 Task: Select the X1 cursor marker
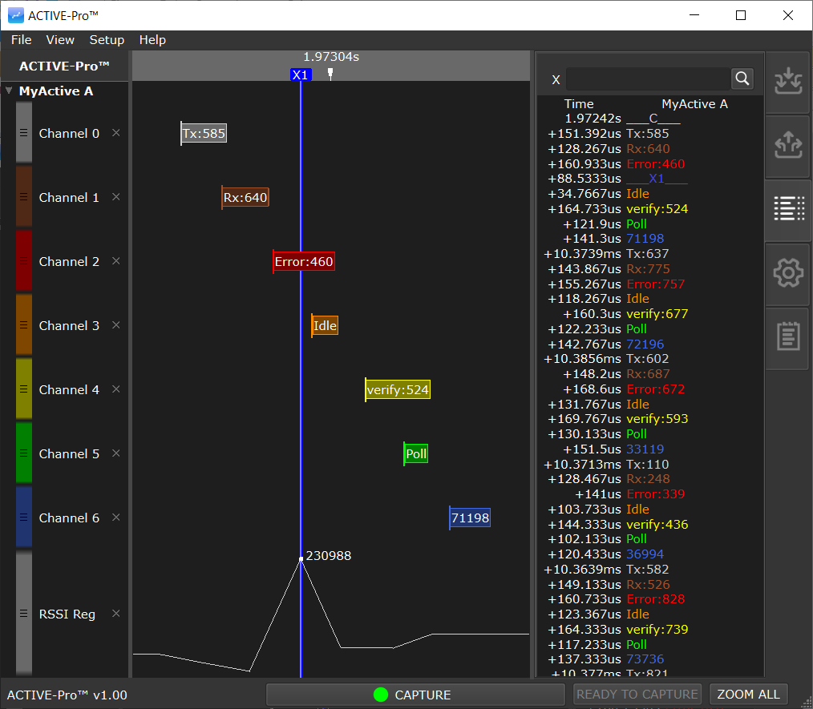pos(301,75)
